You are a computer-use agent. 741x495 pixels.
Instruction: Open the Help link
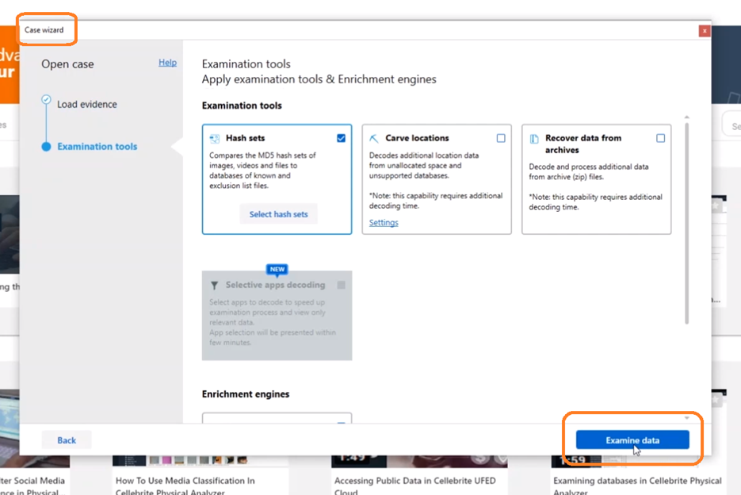click(x=167, y=63)
